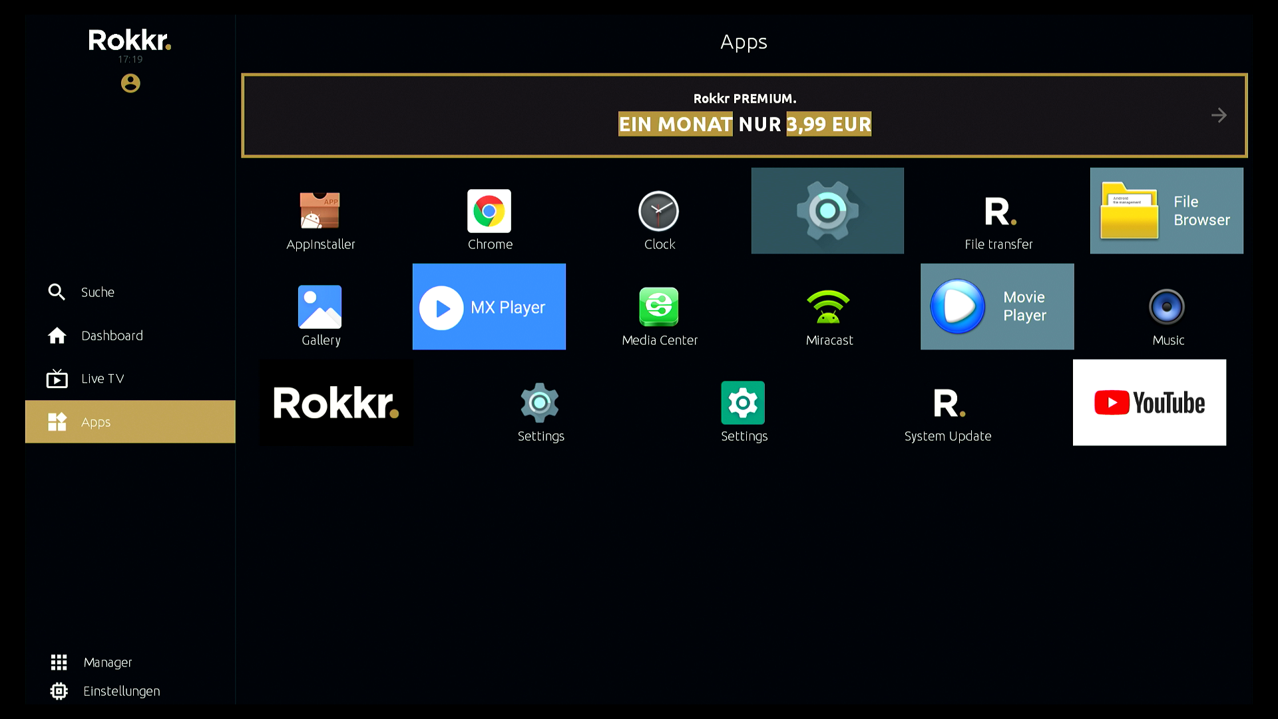Open the Clock app
This screenshot has height=719, width=1278.
pos(659,220)
